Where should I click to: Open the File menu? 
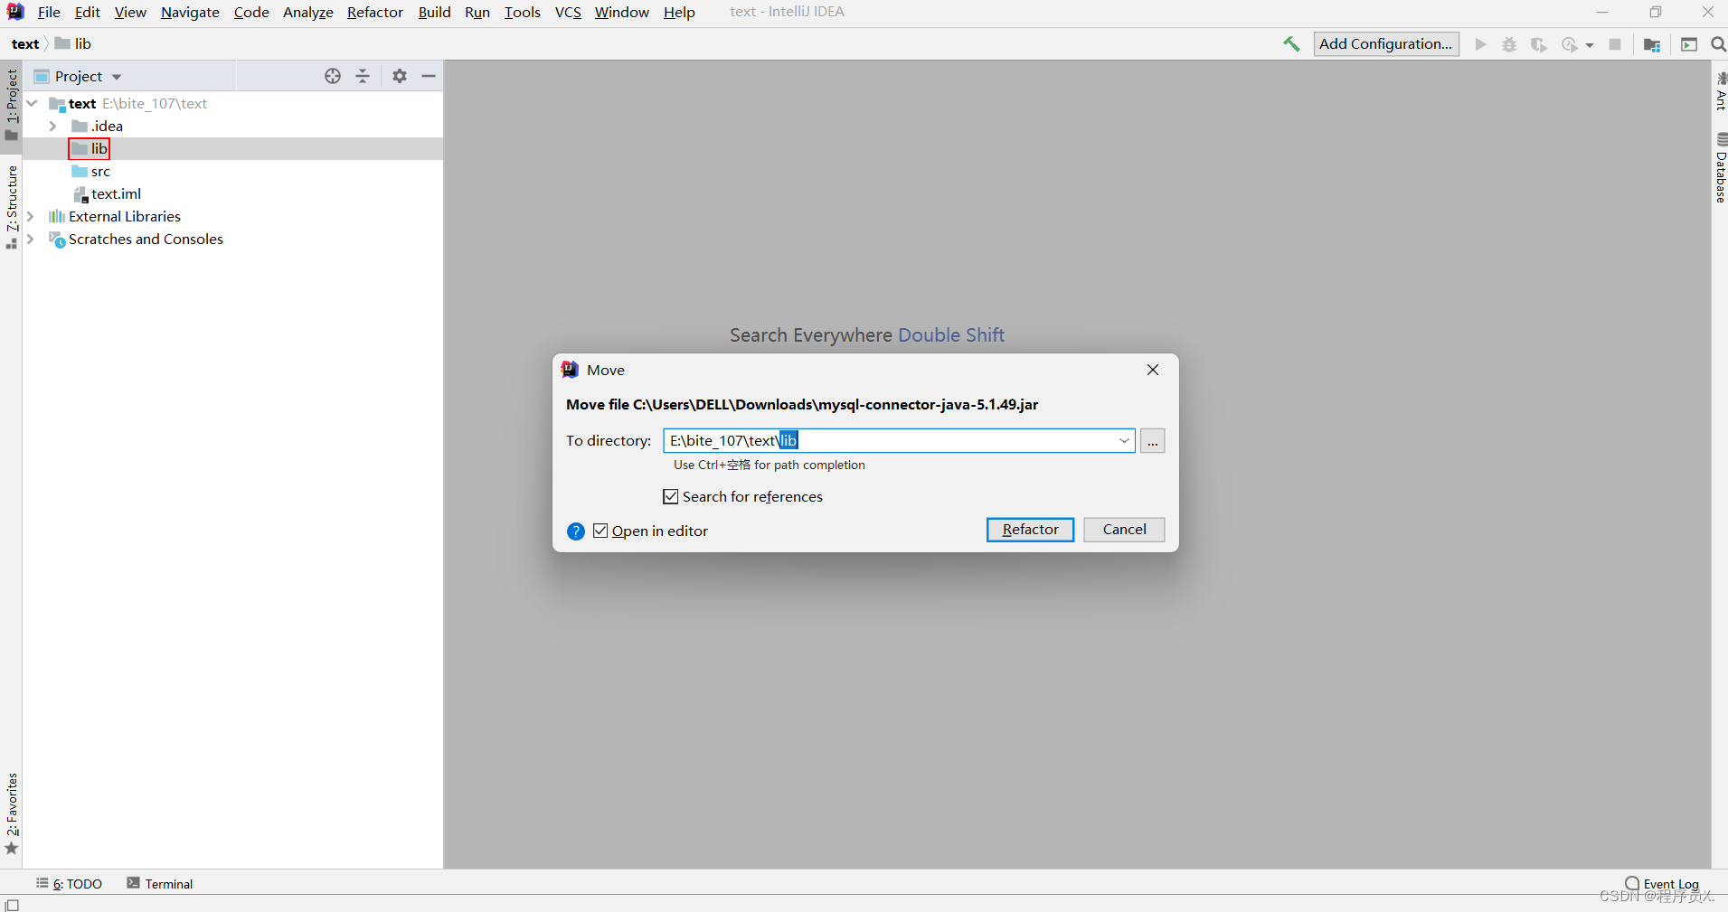coord(49,12)
